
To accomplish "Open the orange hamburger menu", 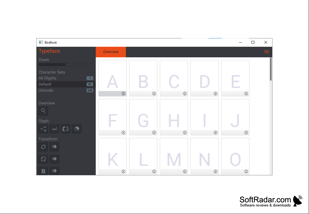I will [x=267, y=52].
